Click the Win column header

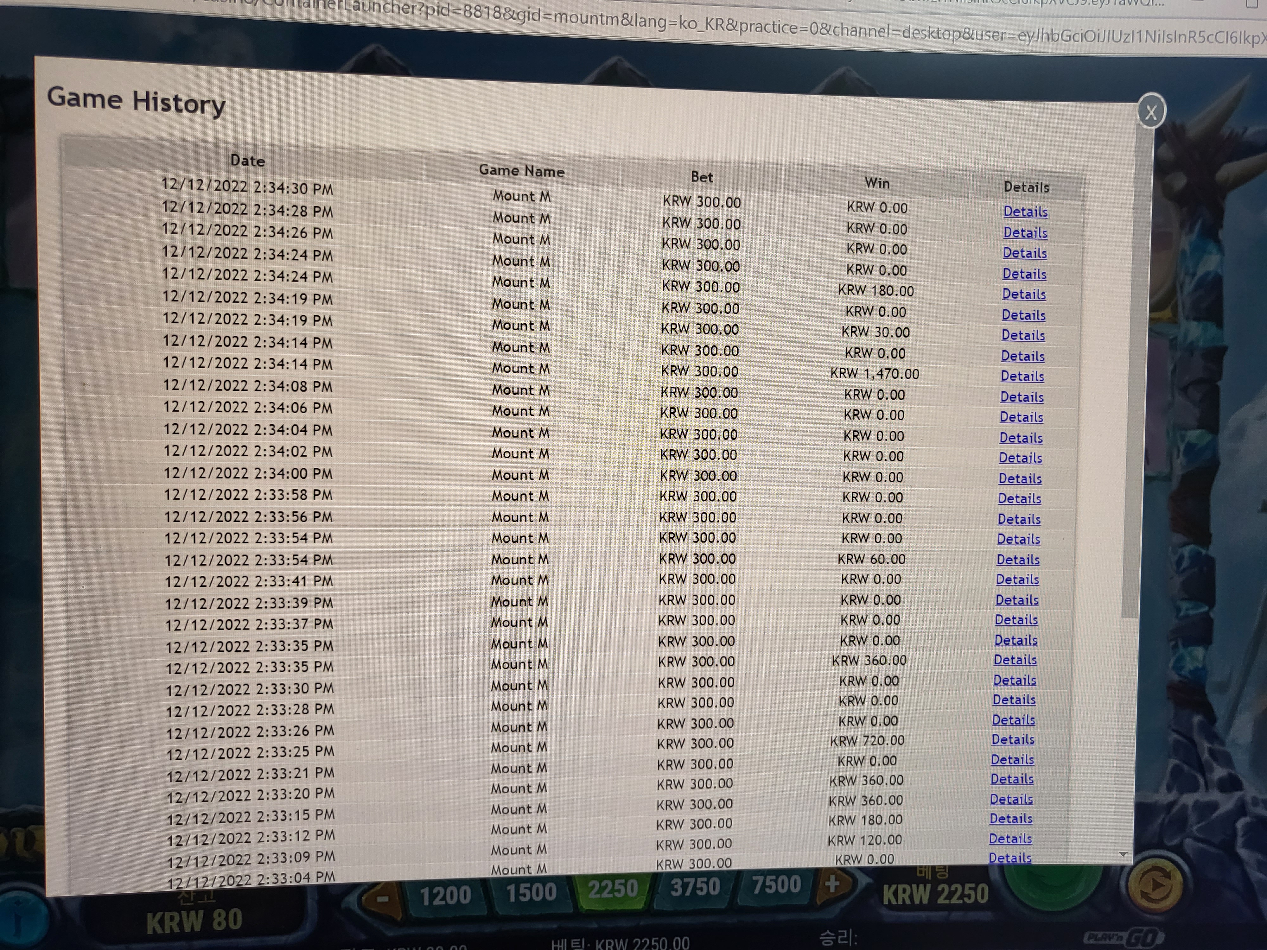[x=877, y=183]
